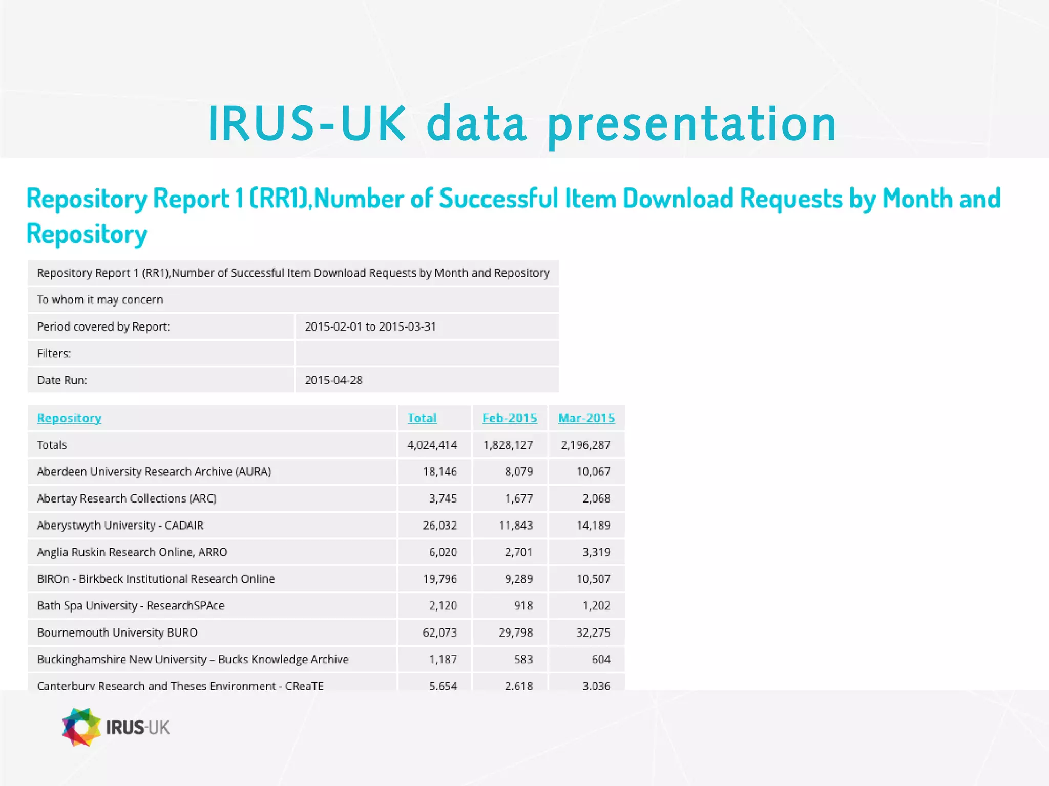1049x786 pixels.
Task: Click BIROn Mar-2015 value 10,507
Action: click(594, 579)
